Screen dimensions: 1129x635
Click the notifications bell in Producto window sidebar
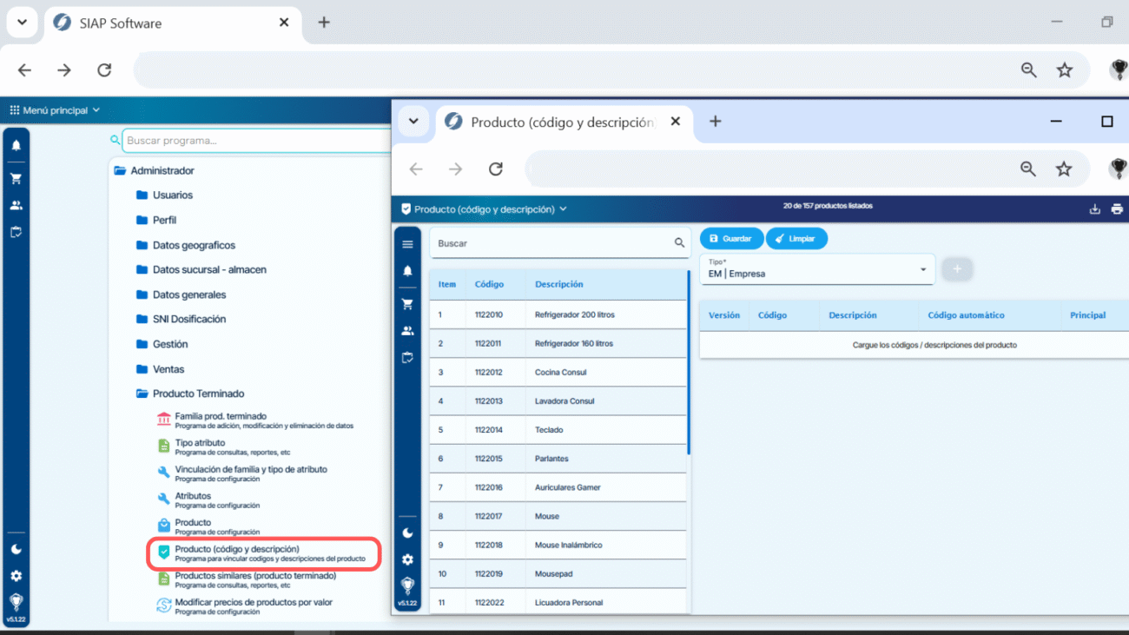tap(407, 271)
